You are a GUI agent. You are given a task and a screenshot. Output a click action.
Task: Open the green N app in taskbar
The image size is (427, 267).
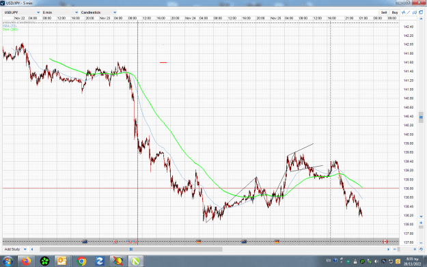(135, 262)
